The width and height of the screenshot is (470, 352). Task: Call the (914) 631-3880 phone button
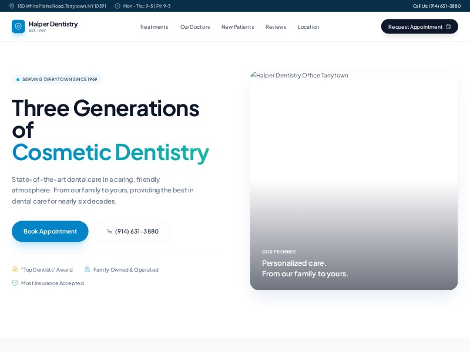point(132,231)
